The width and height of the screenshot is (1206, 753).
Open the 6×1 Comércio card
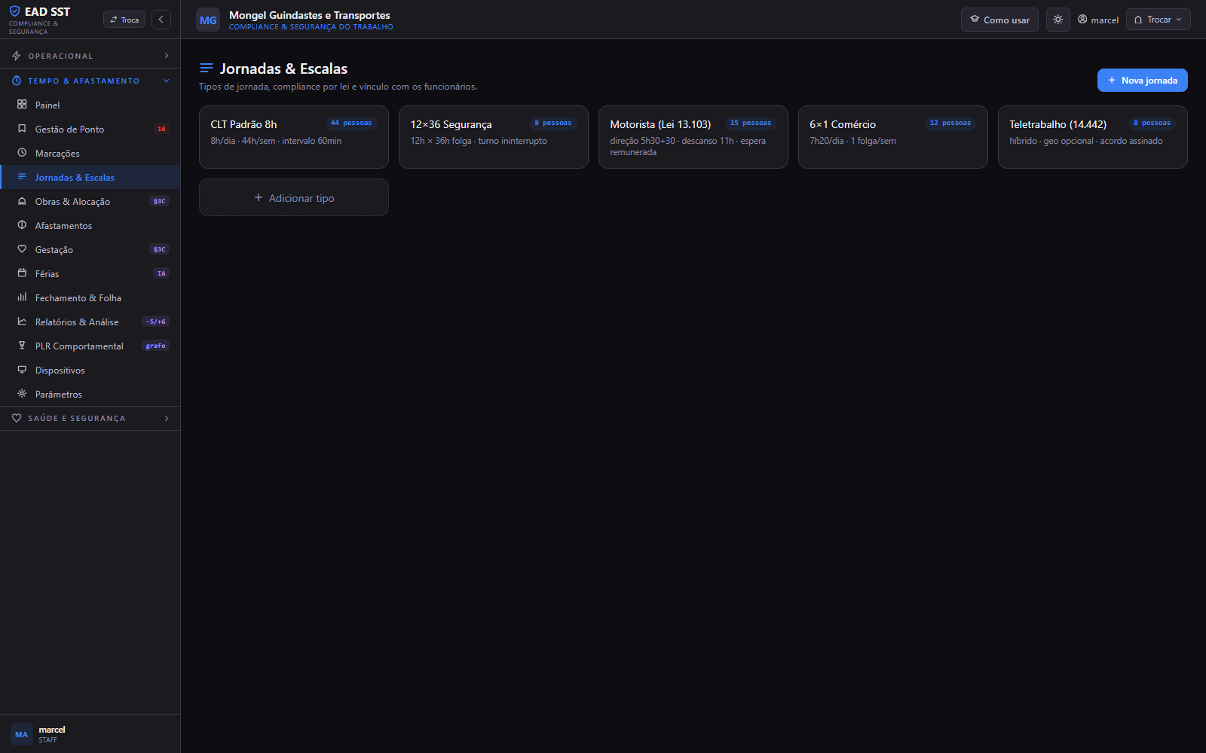[893, 137]
